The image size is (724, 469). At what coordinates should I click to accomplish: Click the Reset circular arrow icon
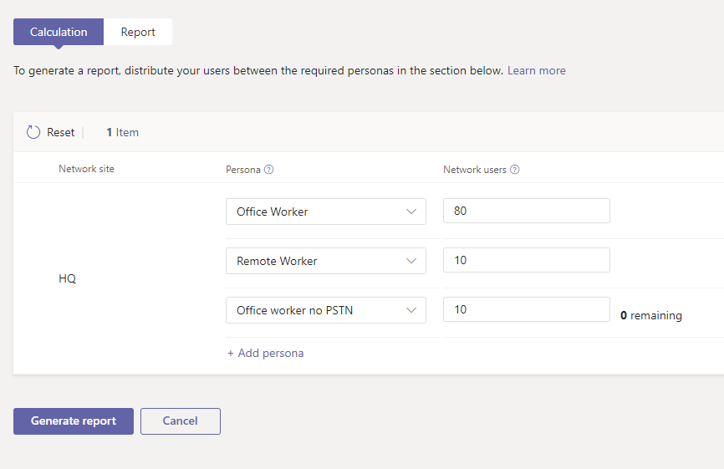[33, 132]
